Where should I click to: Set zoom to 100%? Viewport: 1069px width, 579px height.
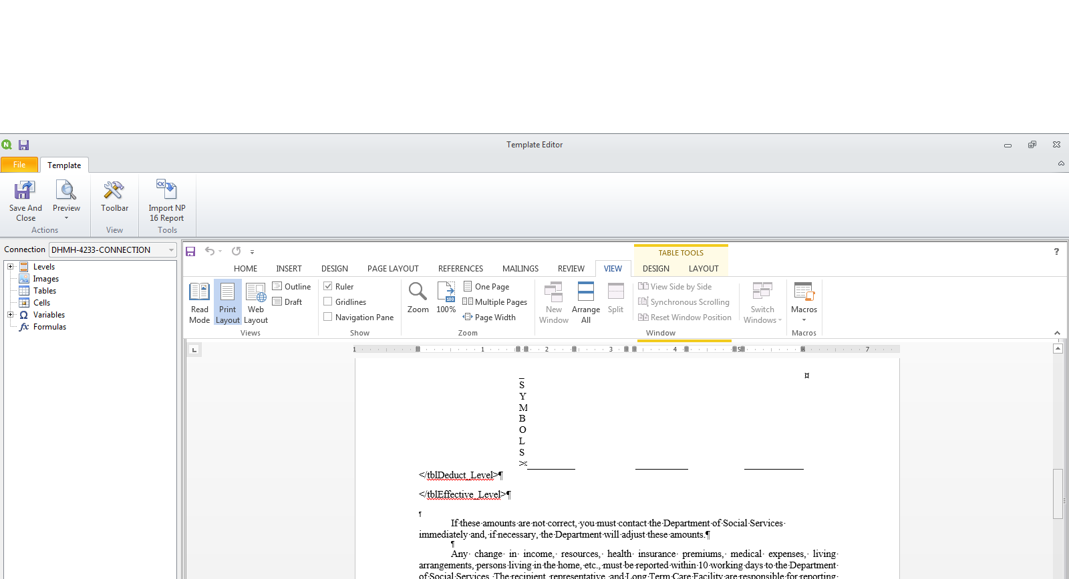coord(446,298)
